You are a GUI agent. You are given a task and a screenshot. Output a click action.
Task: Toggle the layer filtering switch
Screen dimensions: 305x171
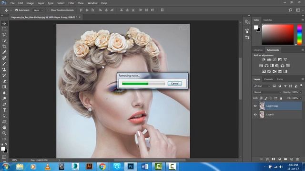click(x=301, y=85)
